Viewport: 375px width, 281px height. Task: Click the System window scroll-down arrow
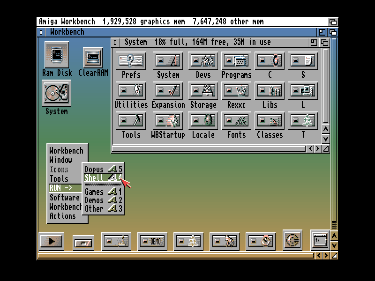[325, 139]
